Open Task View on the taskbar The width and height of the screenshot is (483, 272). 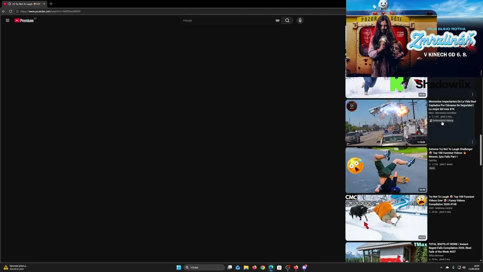[229, 267]
